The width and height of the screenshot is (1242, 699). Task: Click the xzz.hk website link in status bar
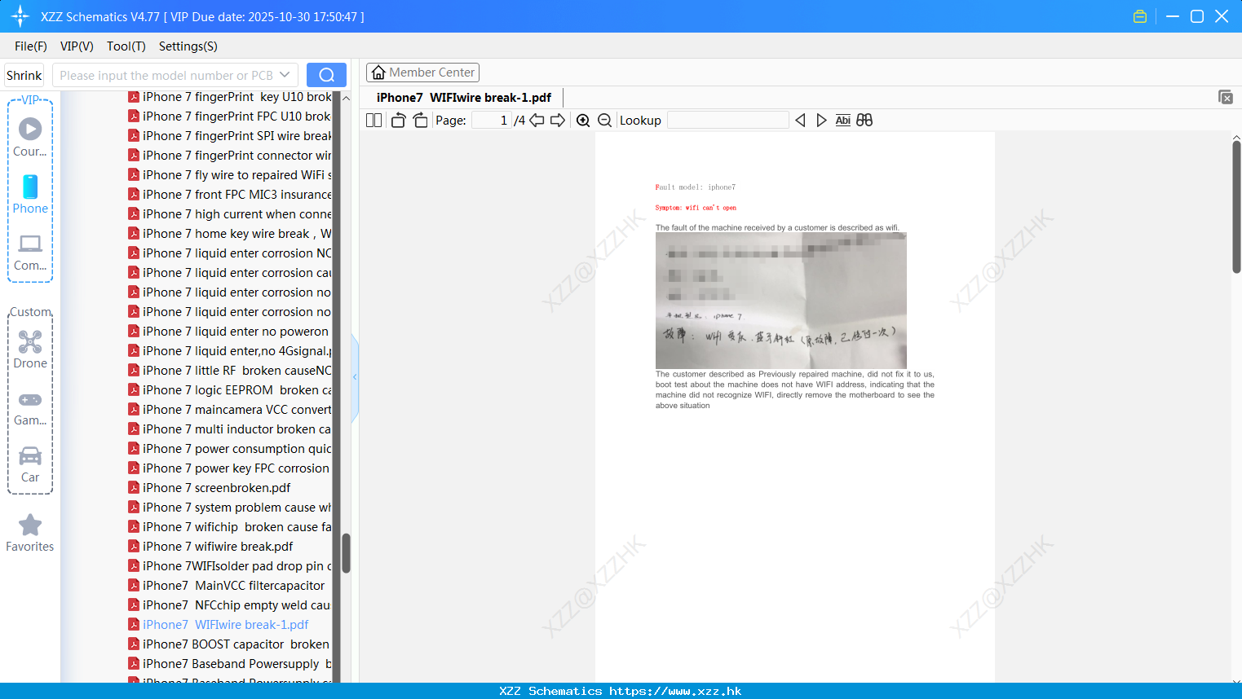675,691
